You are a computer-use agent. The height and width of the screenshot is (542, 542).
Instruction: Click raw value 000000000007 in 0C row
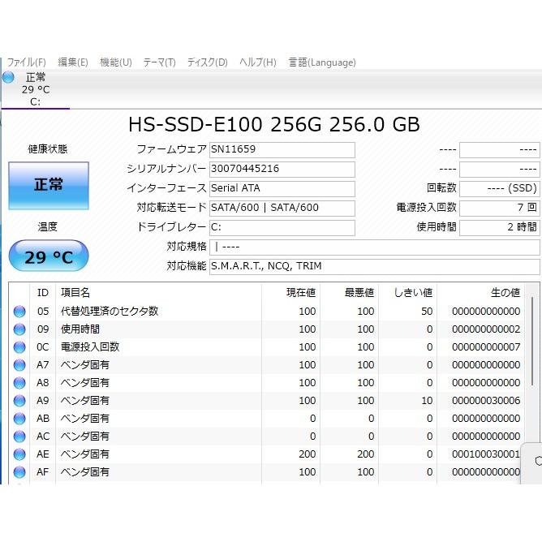[x=486, y=347]
